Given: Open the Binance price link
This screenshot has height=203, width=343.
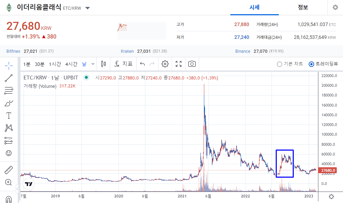Looking at the screenshot, I should (x=242, y=51).
